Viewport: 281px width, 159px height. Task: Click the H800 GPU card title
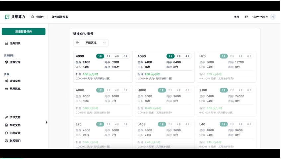[142, 90]
